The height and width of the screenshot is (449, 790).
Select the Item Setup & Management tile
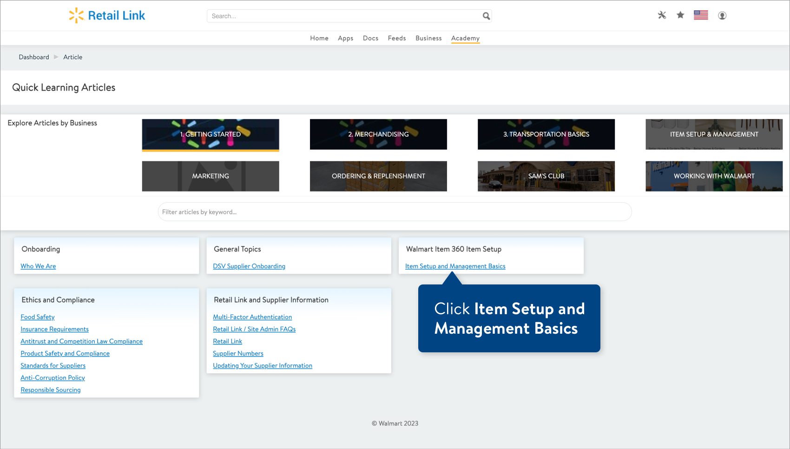(x=714, y=134)
